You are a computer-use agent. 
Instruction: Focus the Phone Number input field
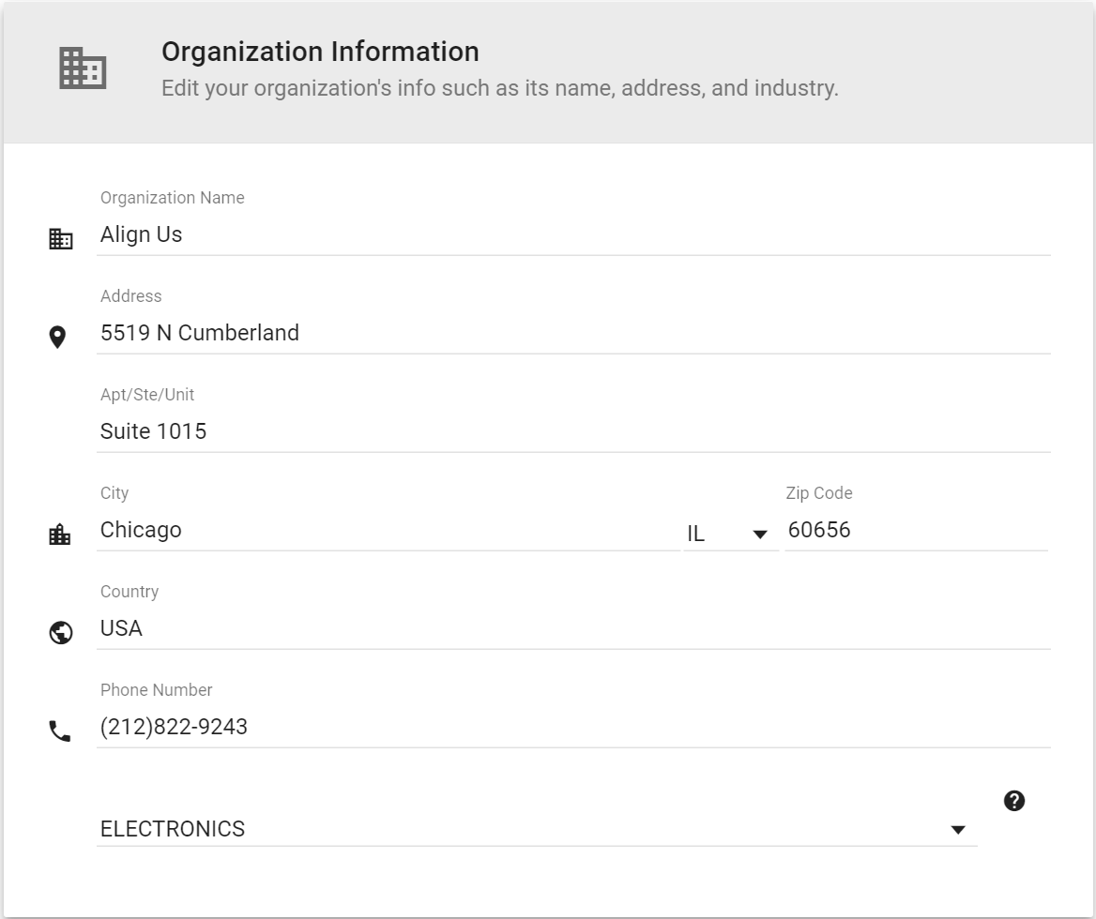572,727
